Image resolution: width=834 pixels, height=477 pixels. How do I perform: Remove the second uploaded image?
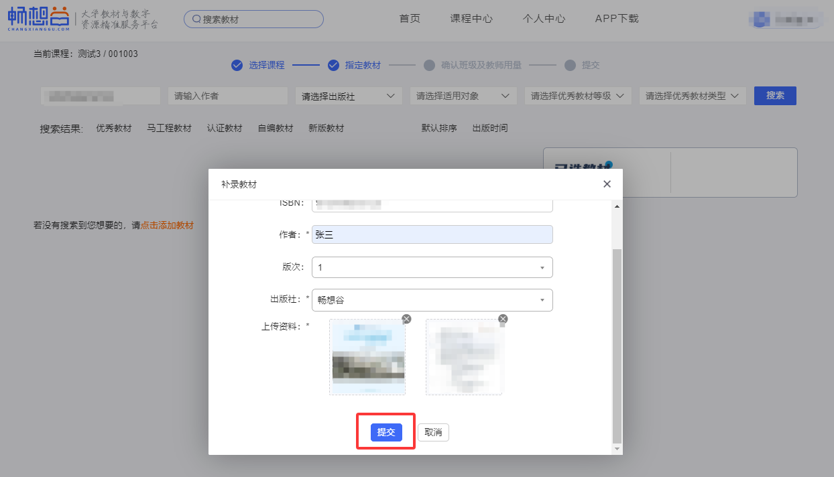point(503,319)
